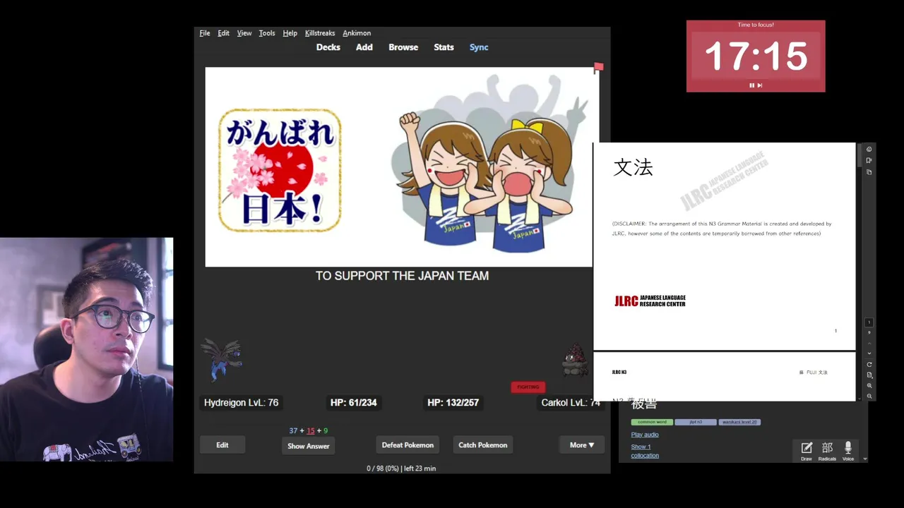This screenshot has height=508, width=904.
Task: Click the red flag marker on card
Action: tap(598, 68)
